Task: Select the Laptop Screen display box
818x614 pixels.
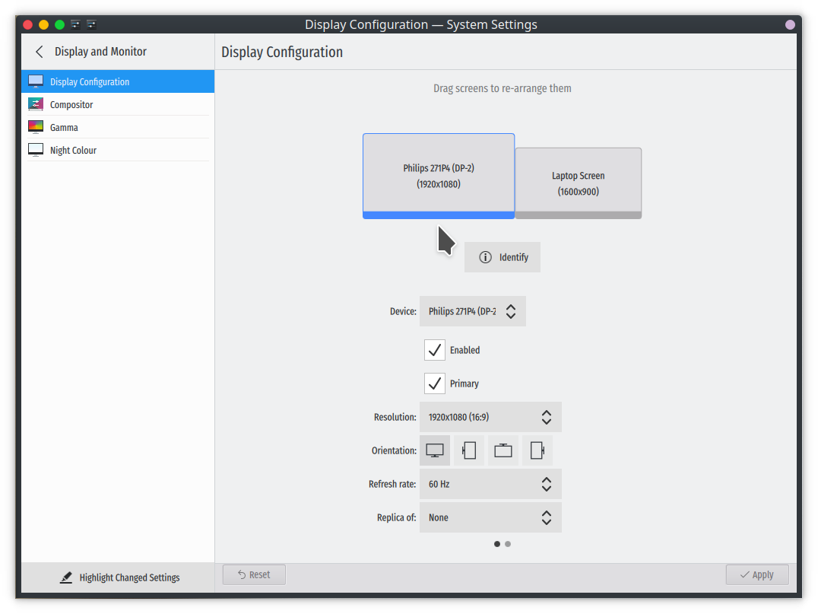Action: 579,183
